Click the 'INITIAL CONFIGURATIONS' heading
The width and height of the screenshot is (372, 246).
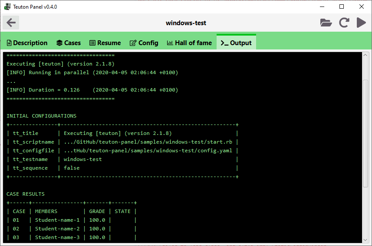pyautogui.click(x=42, y=116)
